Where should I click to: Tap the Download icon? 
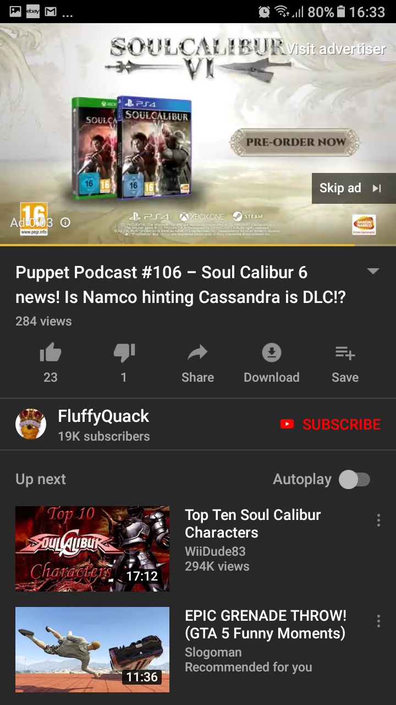[x=272, y=352]
